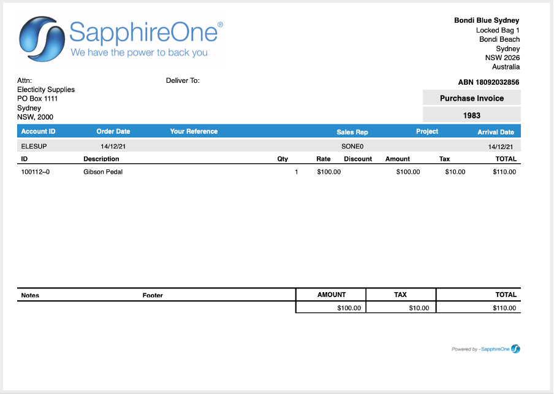Click the 'Notes' label

[x=30, y=295]
